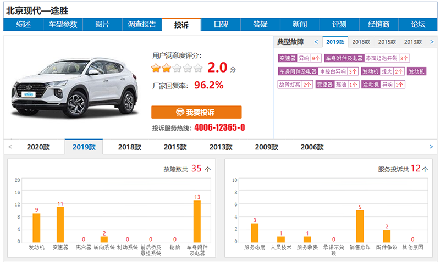
Task: Select 2020款 model year tab
Action: point(38,147)
